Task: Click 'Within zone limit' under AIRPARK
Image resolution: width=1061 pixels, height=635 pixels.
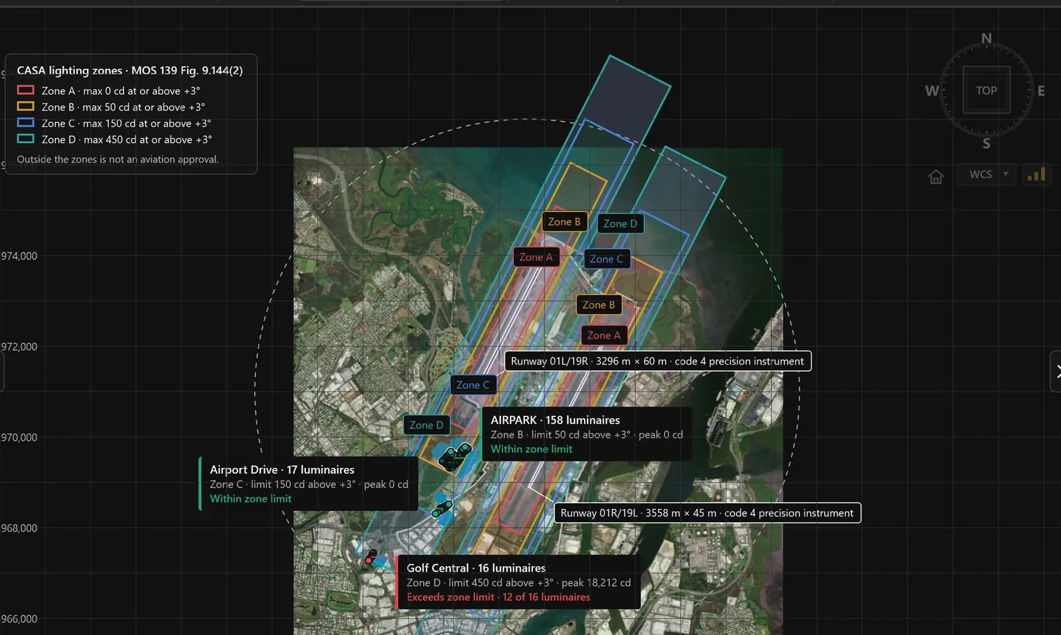Action: coord(531,449)
